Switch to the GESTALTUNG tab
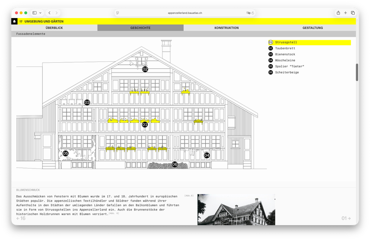 pos(313,28)
